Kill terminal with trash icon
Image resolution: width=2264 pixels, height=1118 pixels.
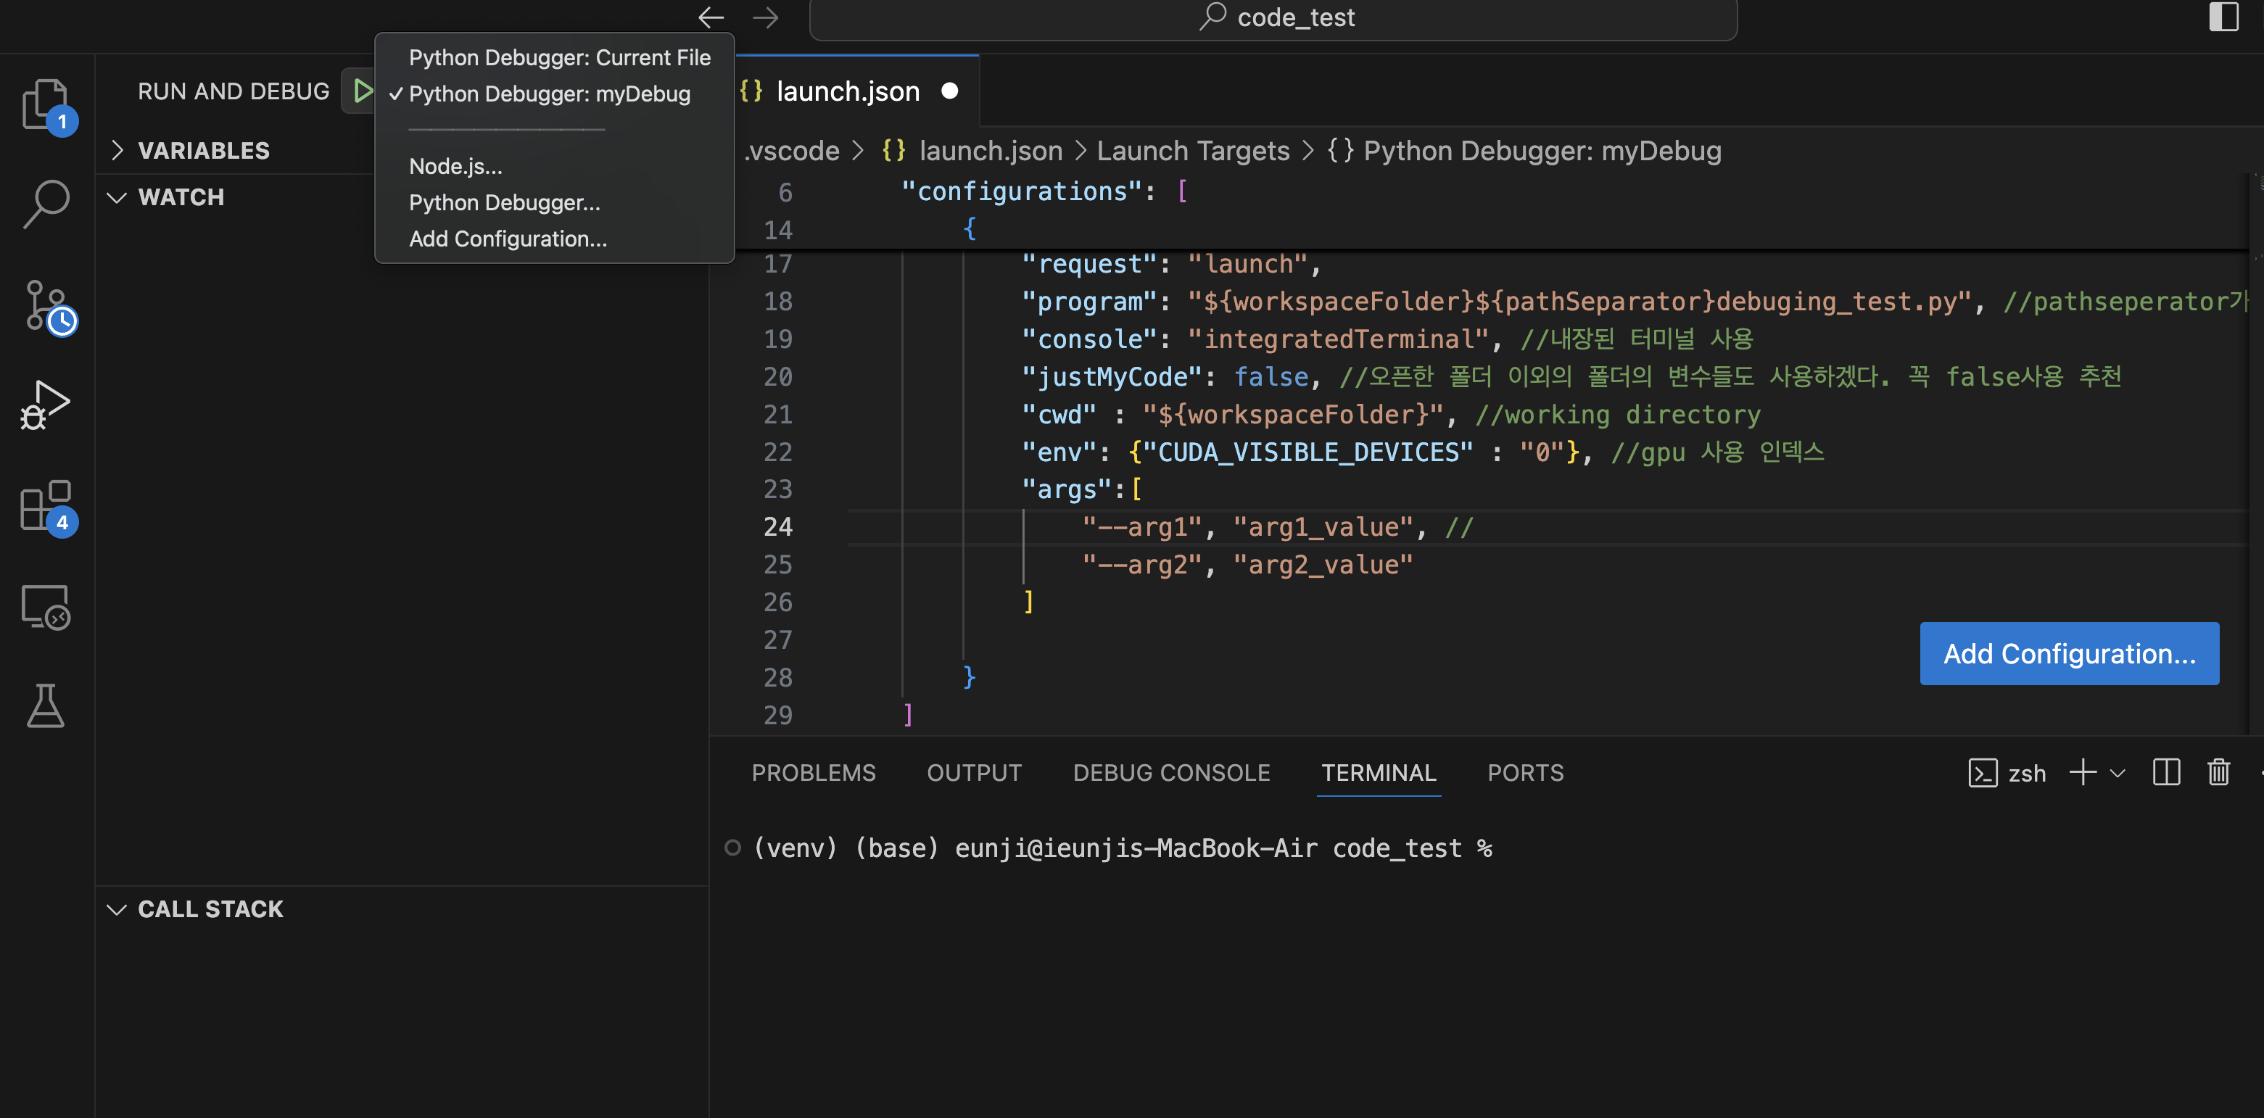click(2218, 773)
